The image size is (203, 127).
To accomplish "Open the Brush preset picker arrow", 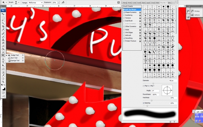I will coord(19,2).
